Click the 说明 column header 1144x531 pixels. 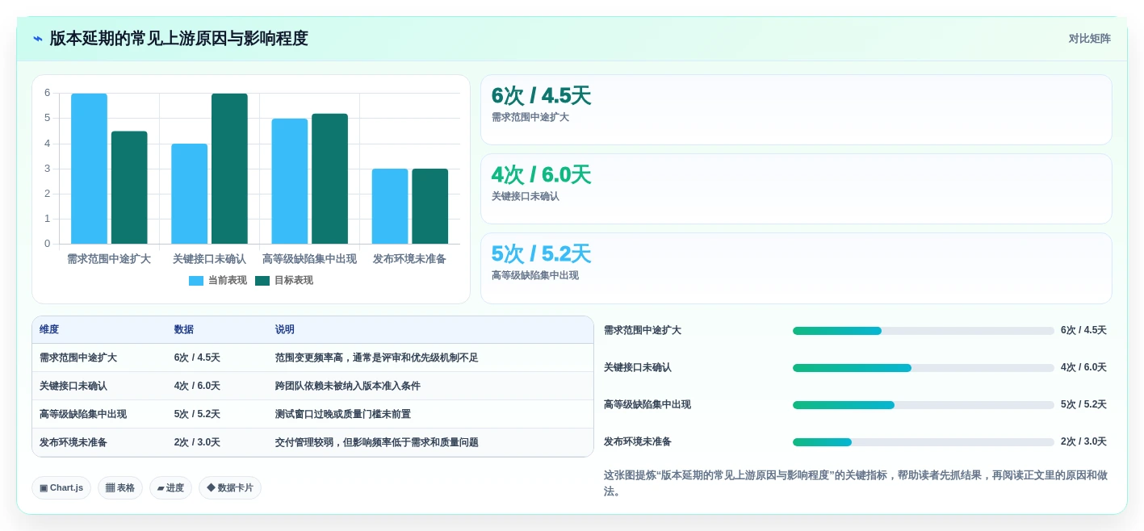[x=285, y=330]
